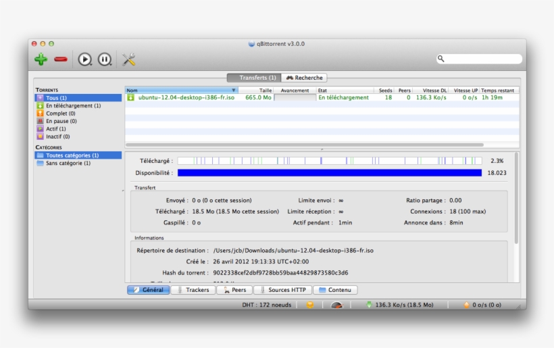Click the Téléchargé pieces bar

[330, 161]
